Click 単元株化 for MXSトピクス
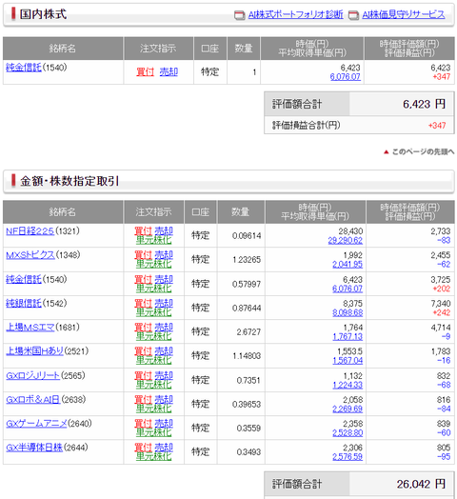 153,264
